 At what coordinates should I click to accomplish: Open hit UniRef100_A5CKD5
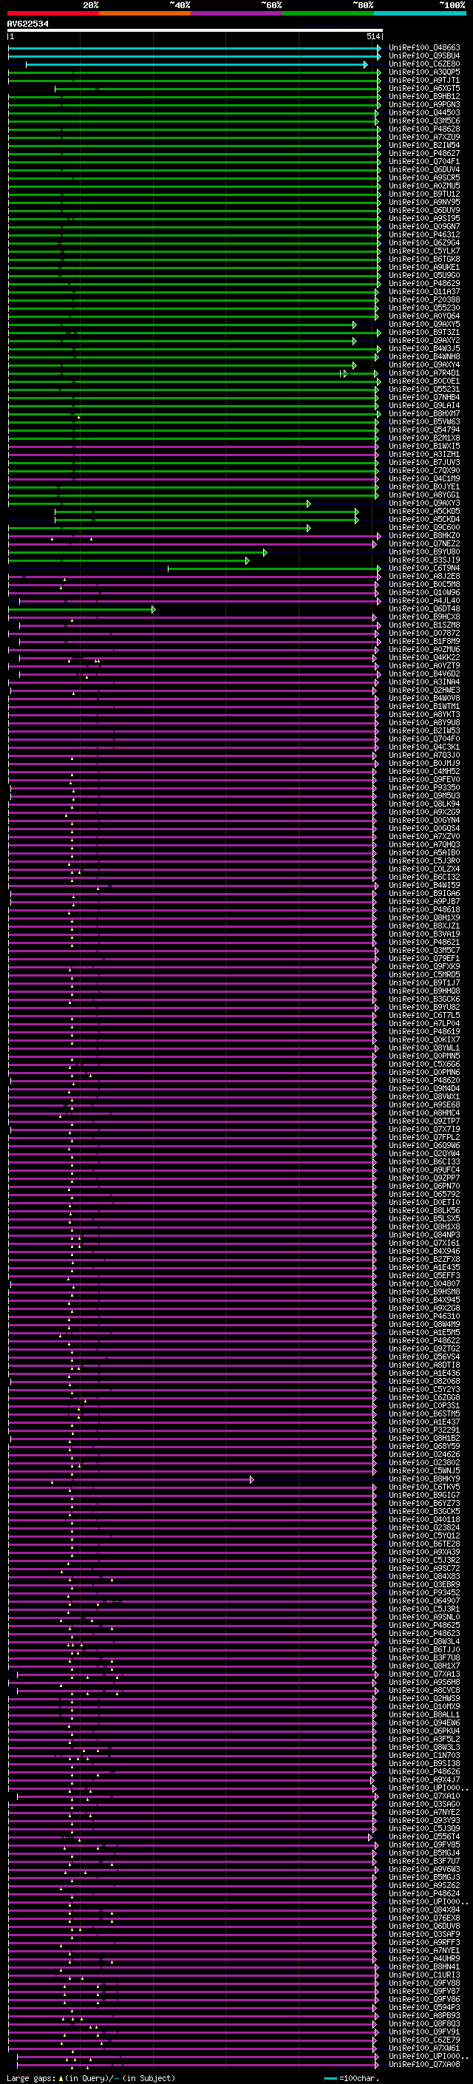click(424, 512)
